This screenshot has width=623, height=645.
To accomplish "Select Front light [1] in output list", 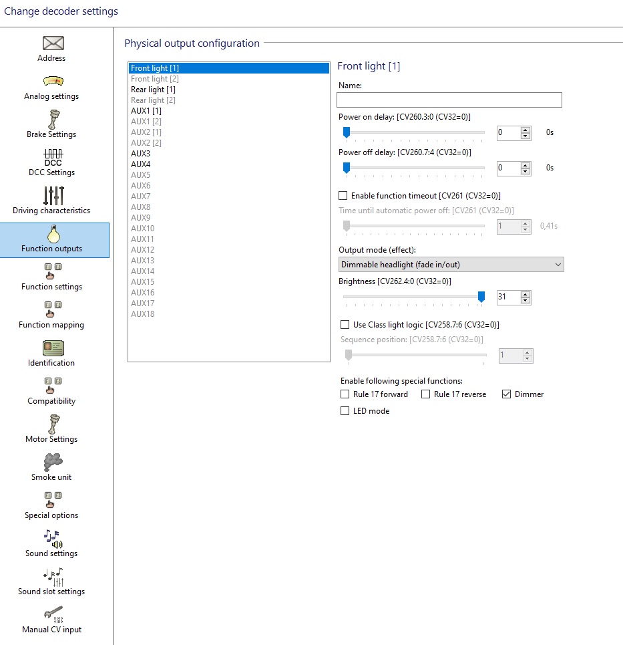I will (229, 68).
